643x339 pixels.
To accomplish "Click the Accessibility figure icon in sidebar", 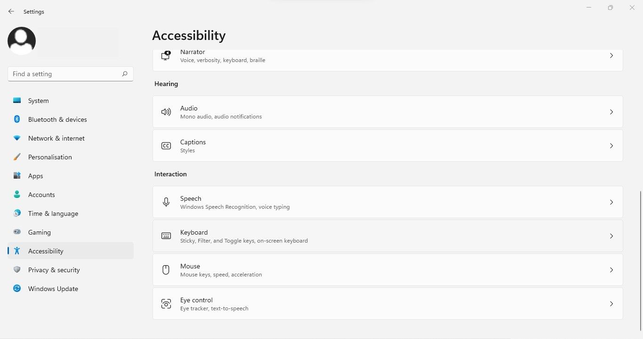I will [x=17, y=251].
